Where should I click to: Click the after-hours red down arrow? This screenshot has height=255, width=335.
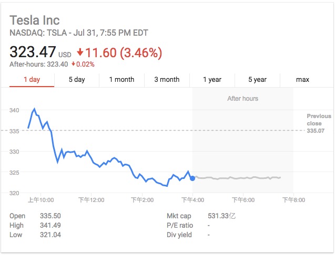click(74, 65)
